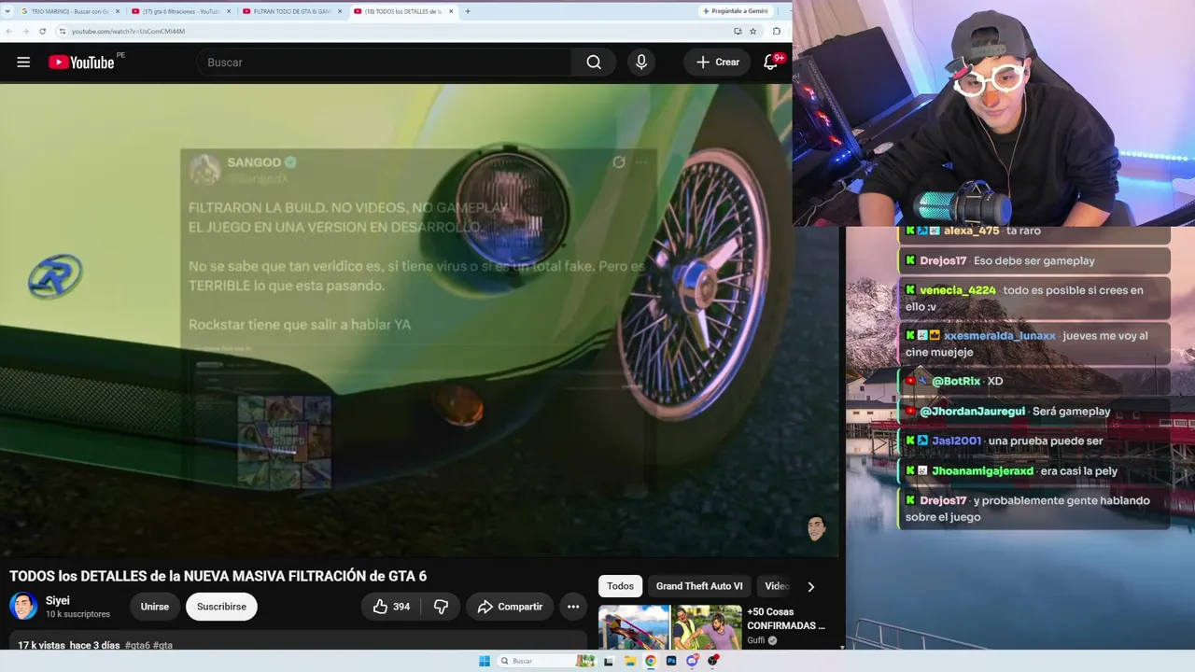Click chat message 'Eso debe ser gameplay'

(1034, 260)
